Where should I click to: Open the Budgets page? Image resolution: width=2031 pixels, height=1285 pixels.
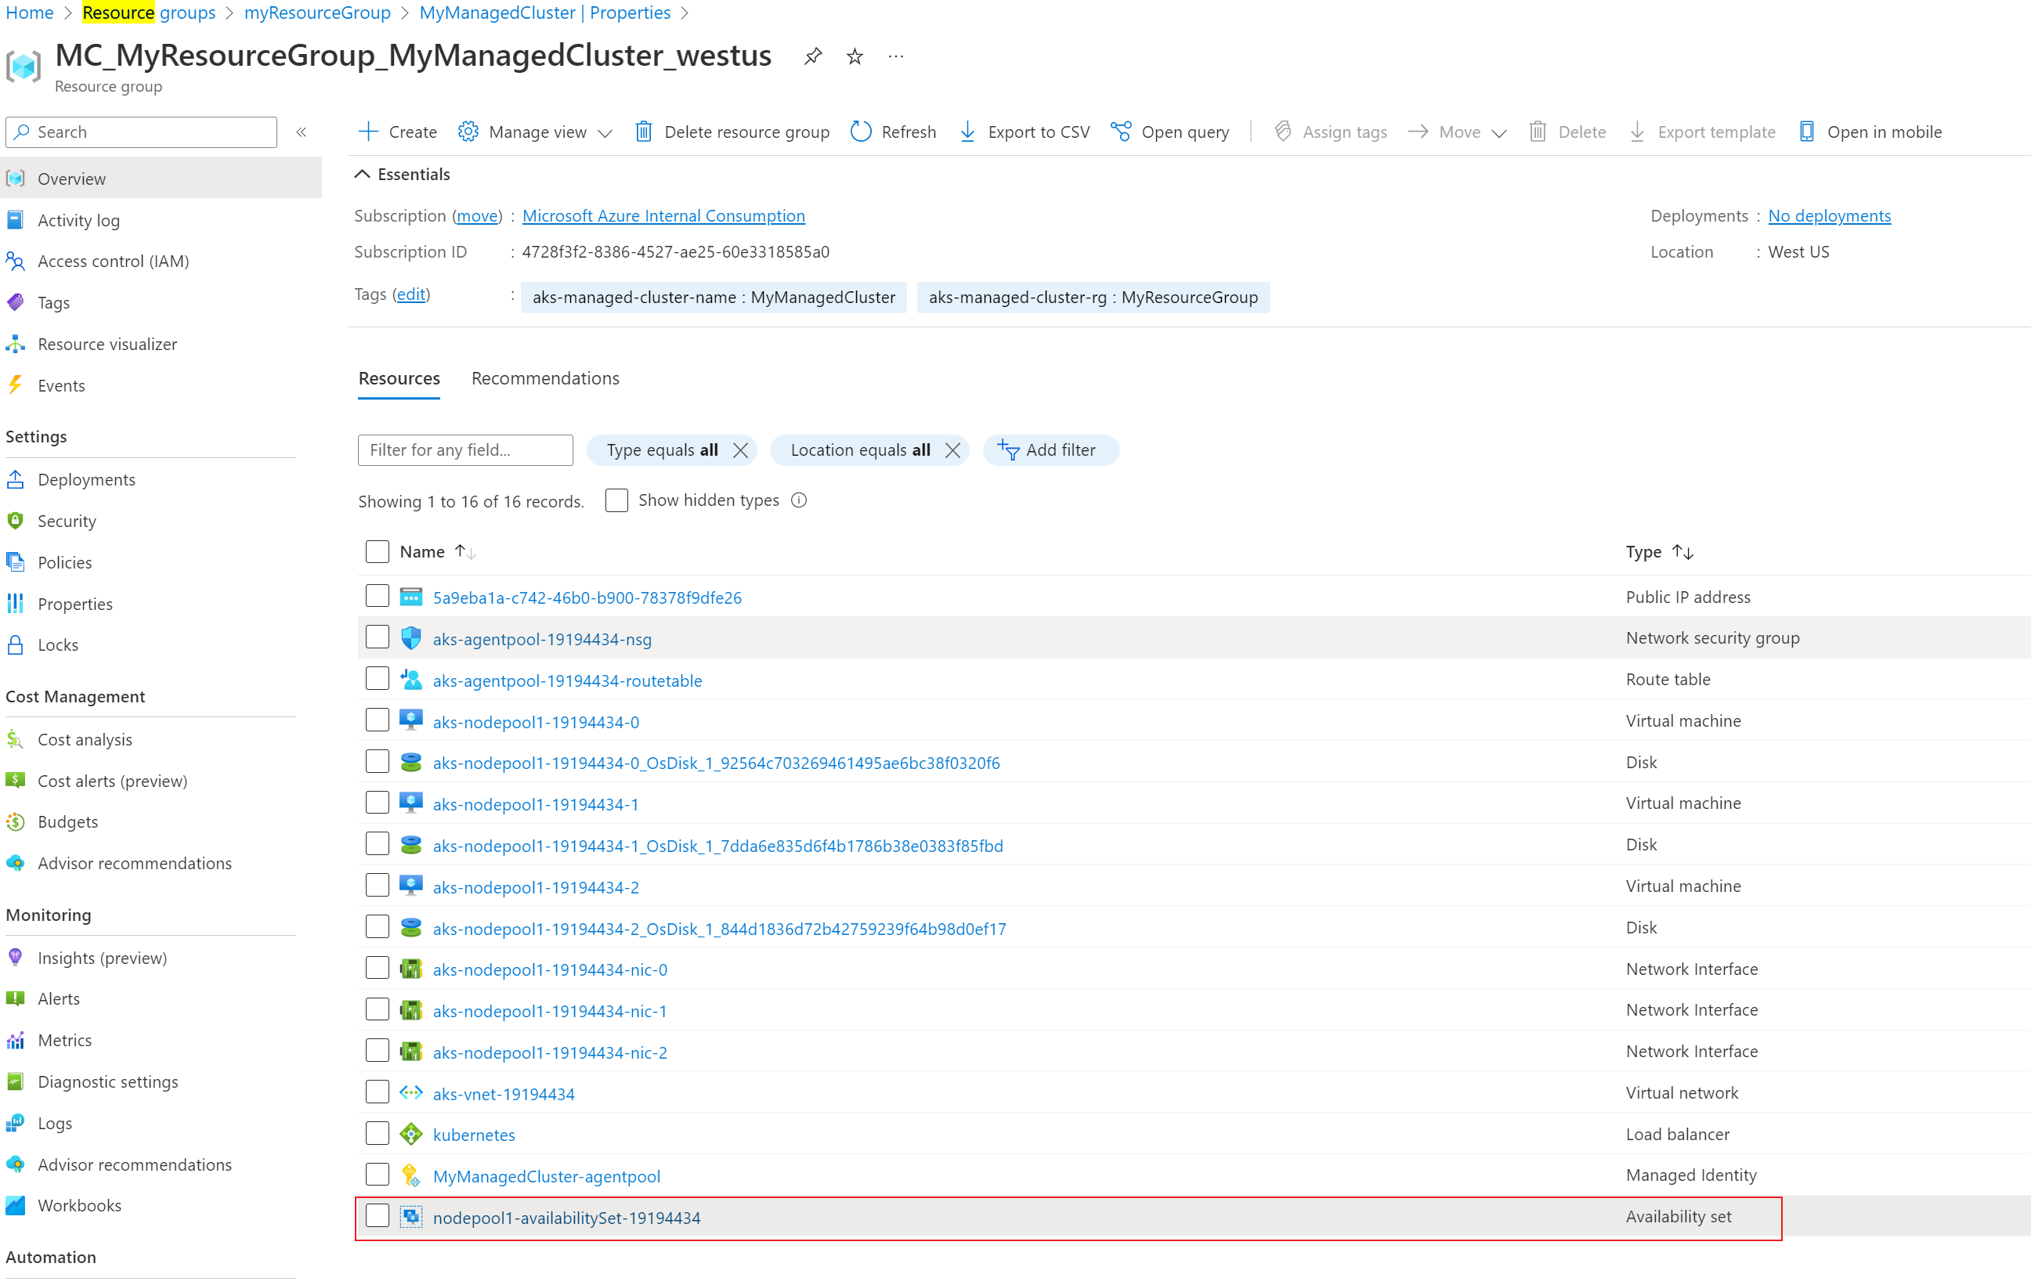coord(67,821)
